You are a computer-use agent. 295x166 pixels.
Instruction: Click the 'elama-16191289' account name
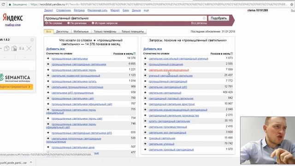pos(258,10)
